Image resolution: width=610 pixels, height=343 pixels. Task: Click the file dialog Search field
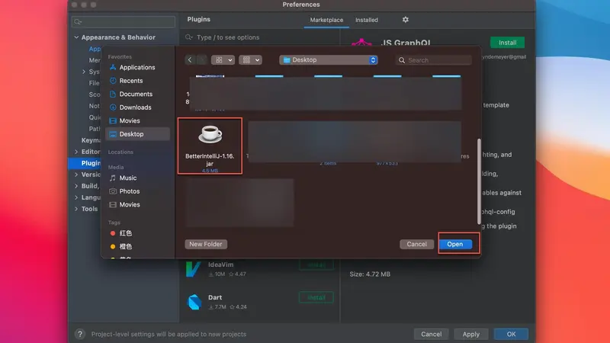[x=433, y=60]
